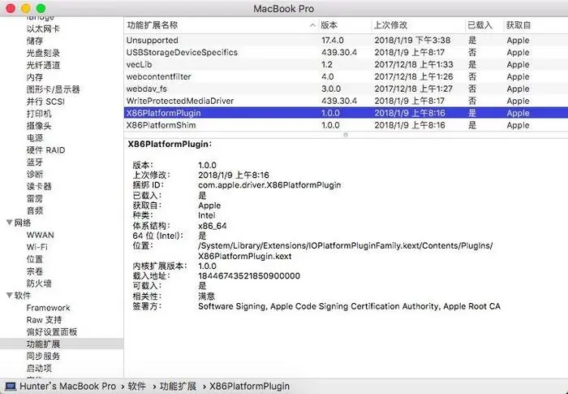Click 软件 in the bottom path bar
Viewport: 568px width, 394px height.
pyautogui.click(x=137, y=387)
